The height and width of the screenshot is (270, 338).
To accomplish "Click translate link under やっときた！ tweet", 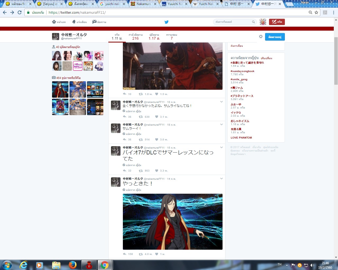I will pyautogui.click(x=132, y=190).
